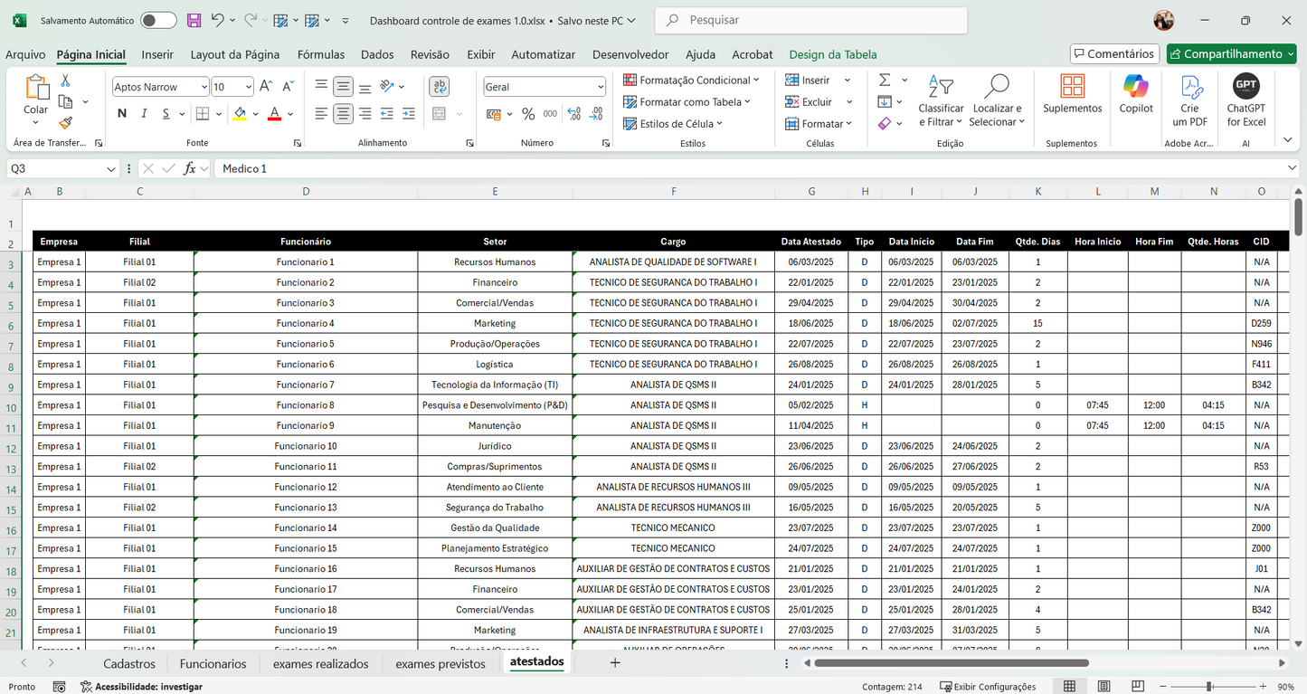
Task: Click the Compartilhamento button
Action: click(x=1231, y=53)
